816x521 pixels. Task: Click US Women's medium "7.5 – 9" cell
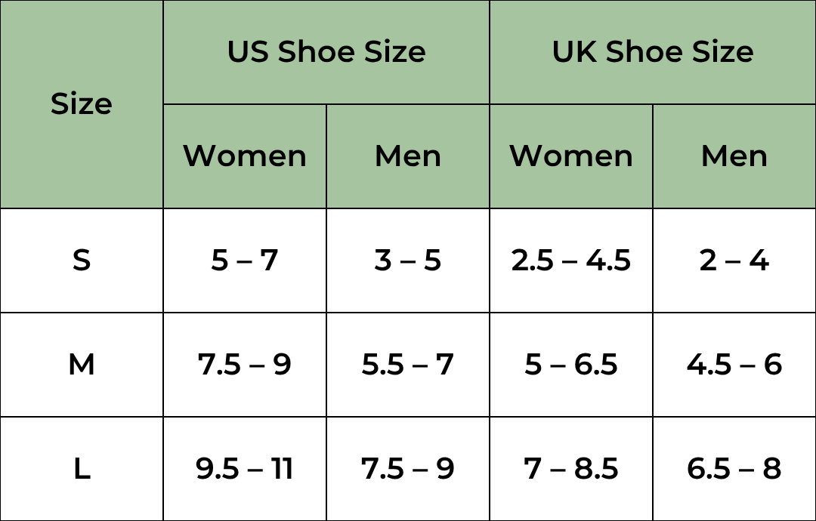tap(245, 365)
